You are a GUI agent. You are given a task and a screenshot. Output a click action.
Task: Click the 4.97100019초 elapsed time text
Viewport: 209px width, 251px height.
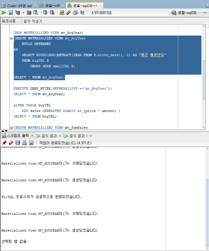tap(101, 13)
